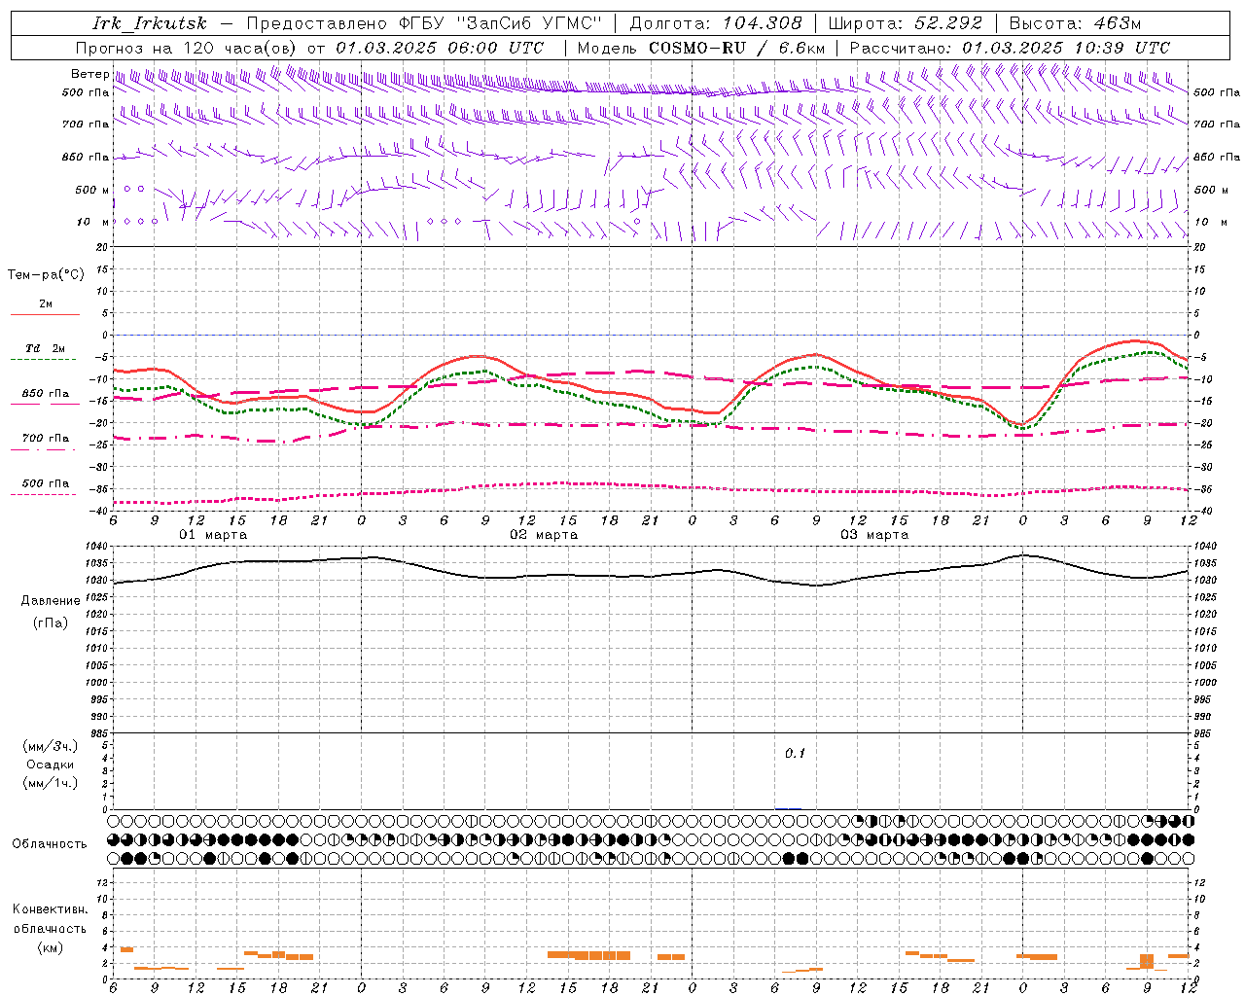1245x996 pixels.
Task: Click the dashed line swatch under 'Td 2м' legend
Action: point(43,360)
